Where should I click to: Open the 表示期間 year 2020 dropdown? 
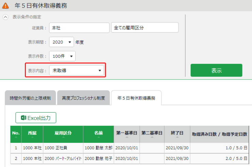pyautogui.click(x=61, y=42)
